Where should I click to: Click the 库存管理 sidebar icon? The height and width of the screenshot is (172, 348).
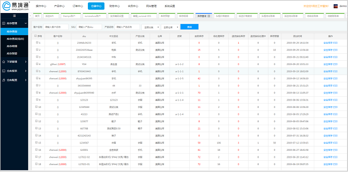pyautogui.click(x=3, y=23)
